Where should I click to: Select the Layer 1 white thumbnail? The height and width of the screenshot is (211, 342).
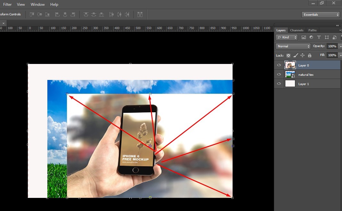click(x=290, y=84)
